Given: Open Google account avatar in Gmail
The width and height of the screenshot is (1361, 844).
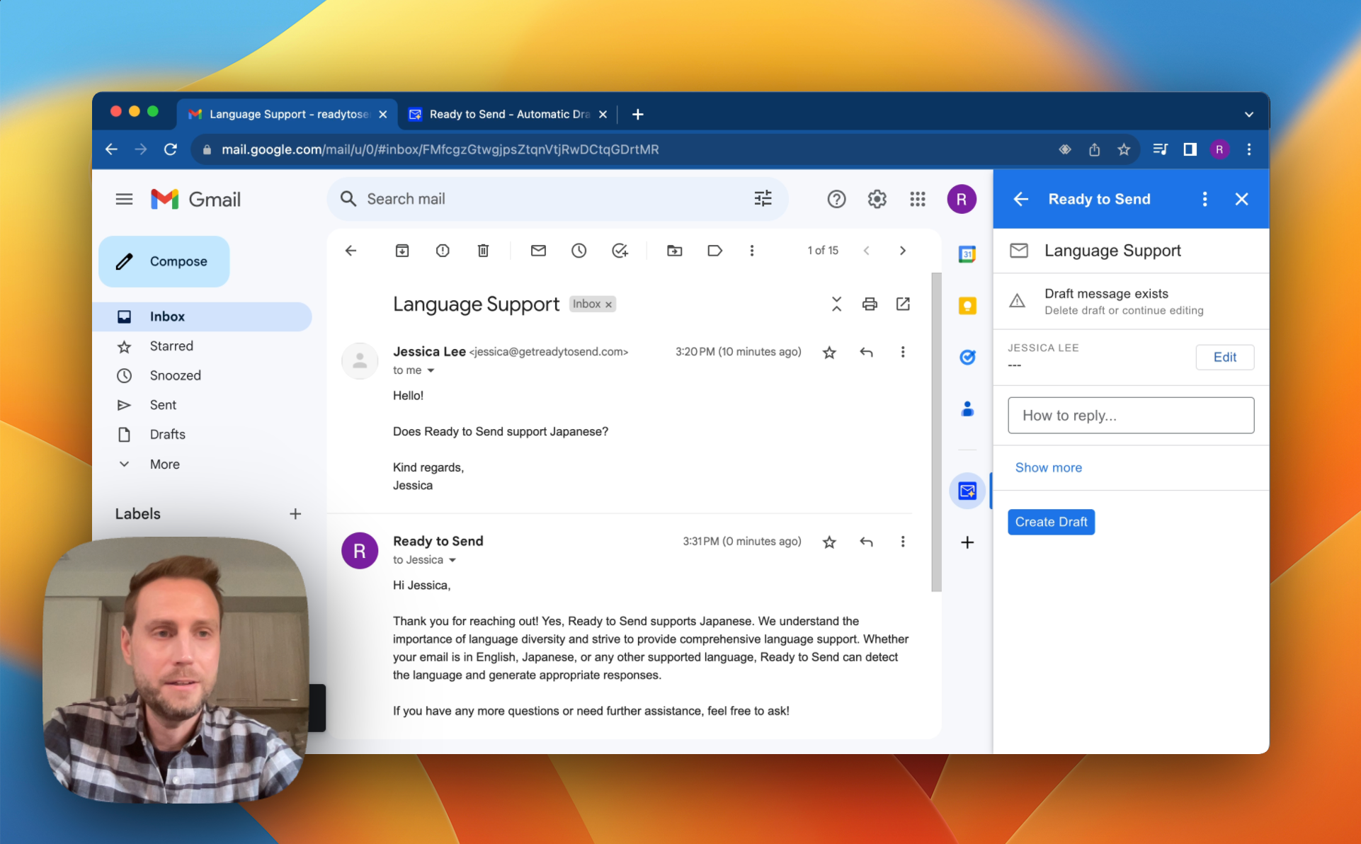Looking at the screenshot, I should (962, 199).
